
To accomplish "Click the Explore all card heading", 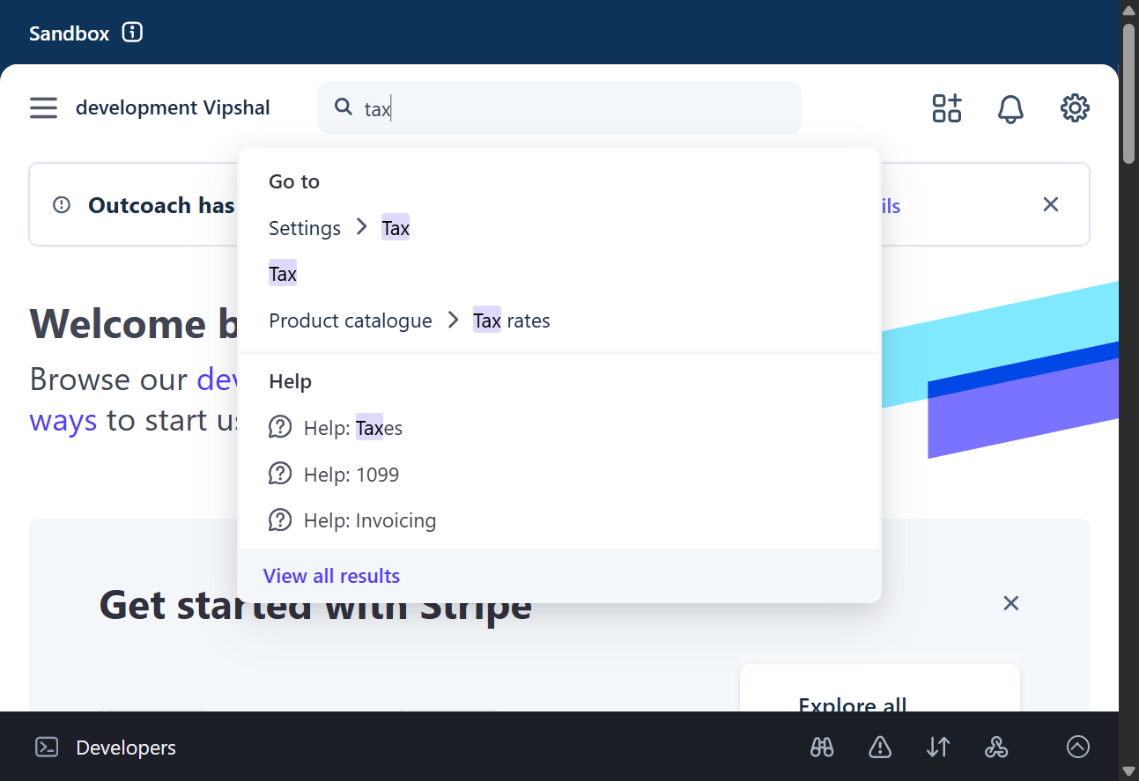I will coord(853,705).
